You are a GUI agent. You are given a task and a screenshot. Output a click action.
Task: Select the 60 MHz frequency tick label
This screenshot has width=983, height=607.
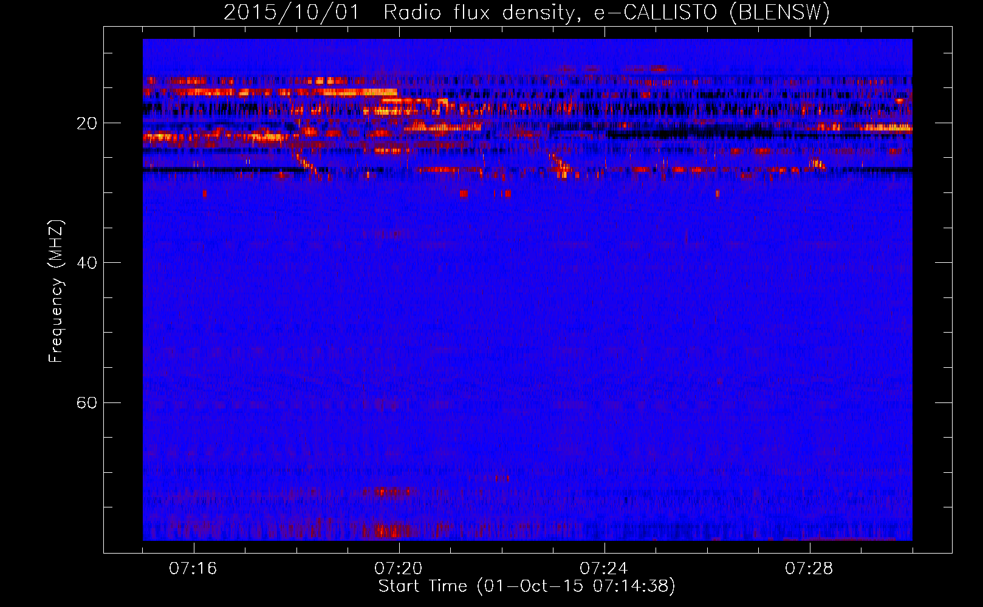(x=87, y=403)
